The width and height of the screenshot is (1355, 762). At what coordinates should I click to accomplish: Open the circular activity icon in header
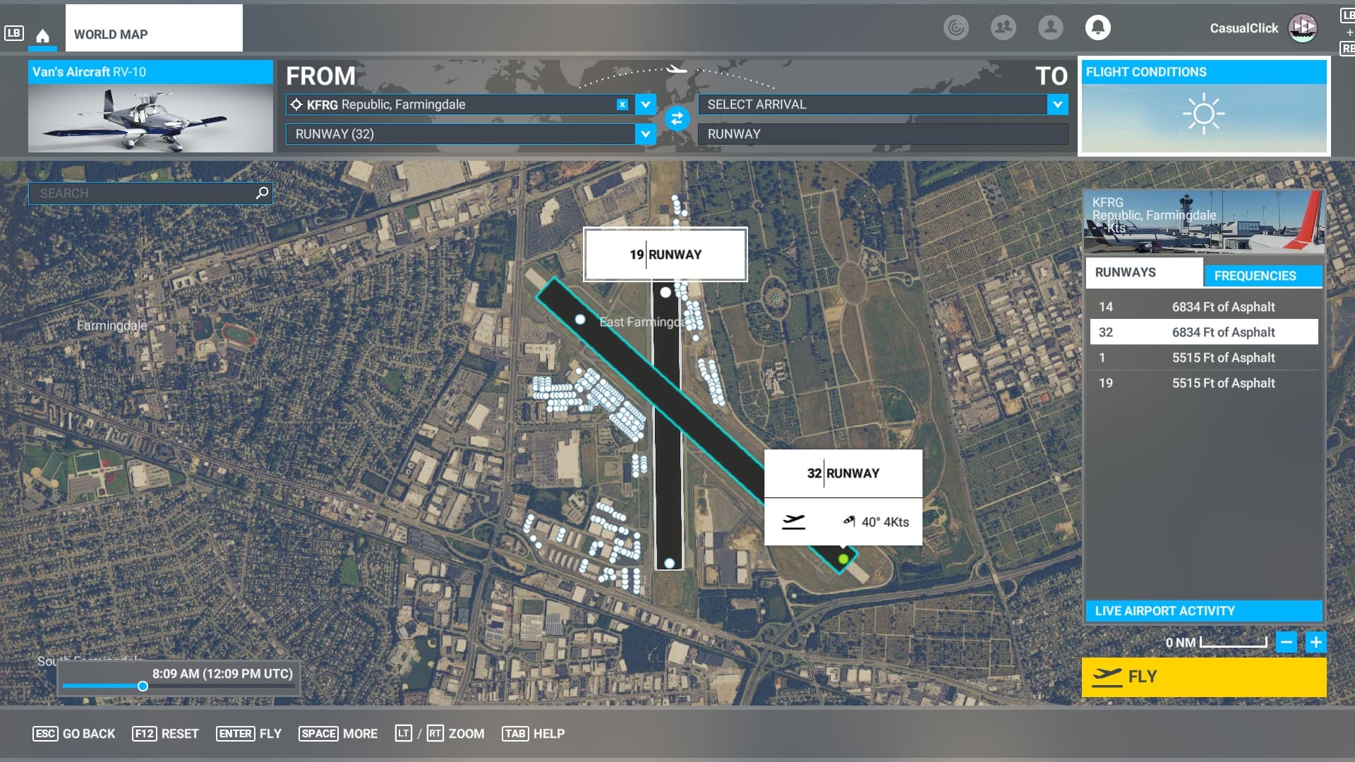tap(956, 28)
